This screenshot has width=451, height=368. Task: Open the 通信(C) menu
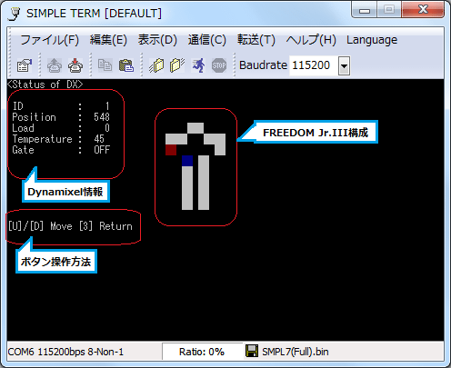tap(207, 40)
